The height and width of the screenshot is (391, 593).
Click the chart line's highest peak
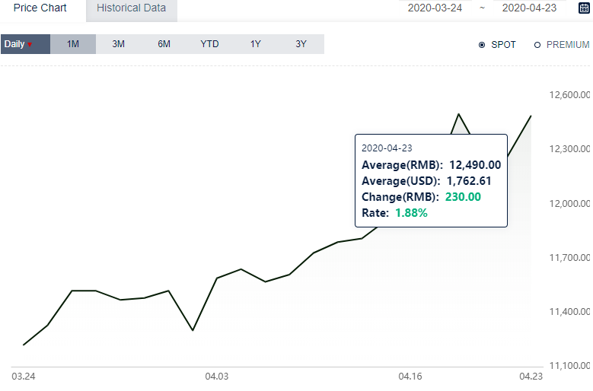(459, 114)
